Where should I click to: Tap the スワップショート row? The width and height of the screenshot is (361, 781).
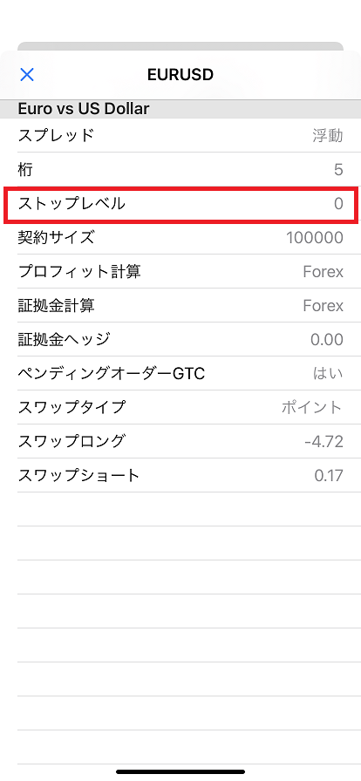[x=180, y=475]
